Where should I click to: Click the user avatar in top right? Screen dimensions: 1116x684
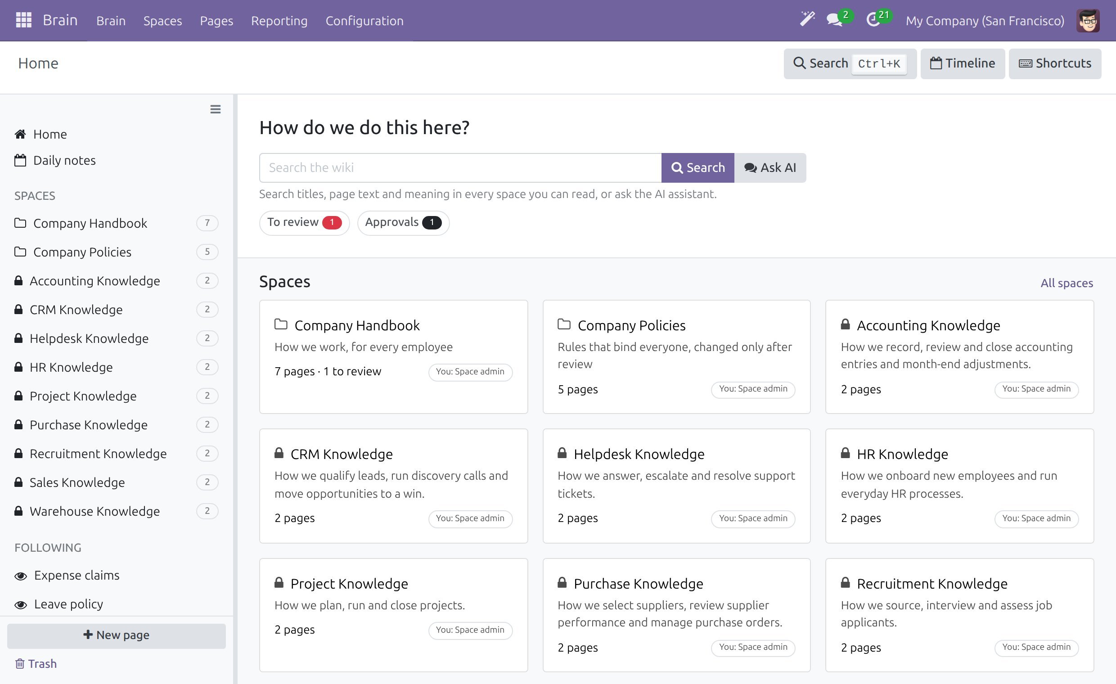coord(1088,21)
